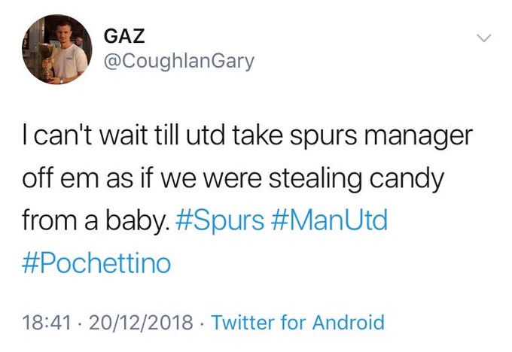
Task: Click the 20/12/2018 date
Action: click(141, 322)
